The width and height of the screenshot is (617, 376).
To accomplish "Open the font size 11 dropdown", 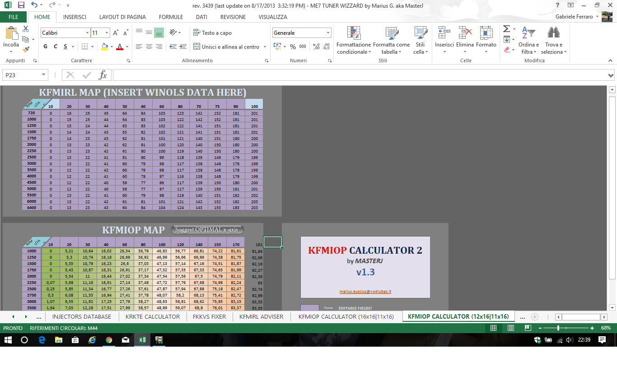I will click(x=107, y=33).
